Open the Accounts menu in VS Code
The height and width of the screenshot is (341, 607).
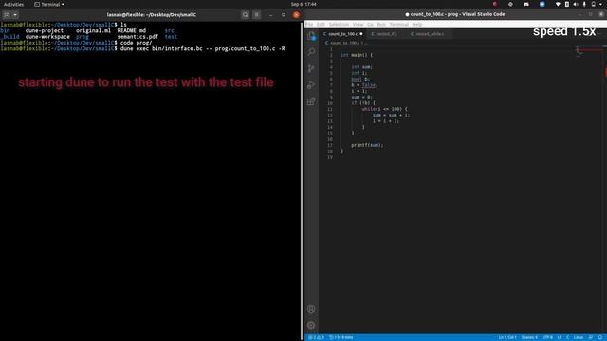pyautogui.click(x=311, y=309)
